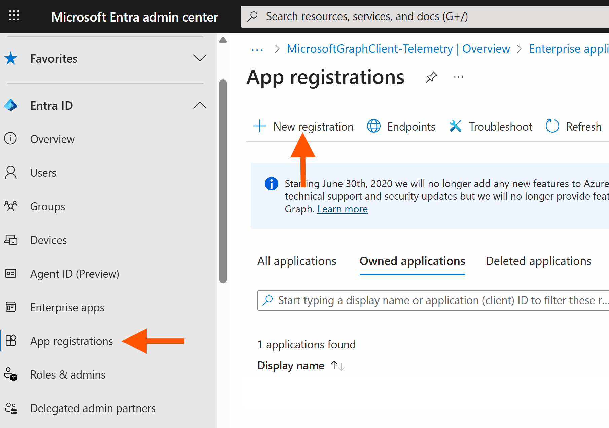Click the New registration button
The width and height of the screenshot is (609, 428).
pyautogui.click(x=303, y=127)
